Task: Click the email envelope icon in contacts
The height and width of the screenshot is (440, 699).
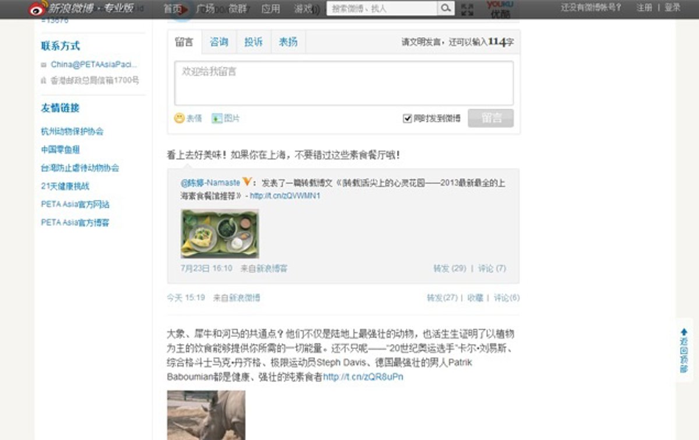Action: click(x=44, y=65)
